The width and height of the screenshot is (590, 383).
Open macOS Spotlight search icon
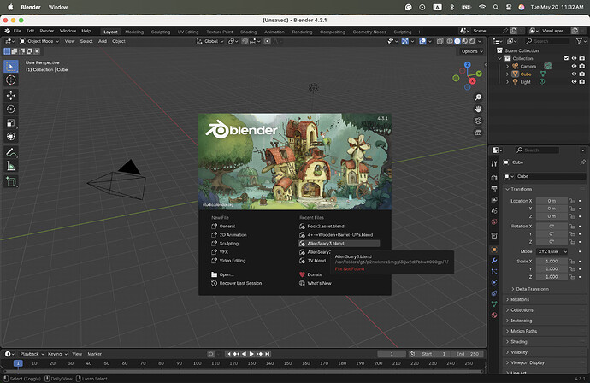click(x=496, y=7)
